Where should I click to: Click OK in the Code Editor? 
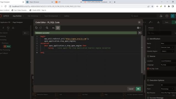[x=138, y=89]
